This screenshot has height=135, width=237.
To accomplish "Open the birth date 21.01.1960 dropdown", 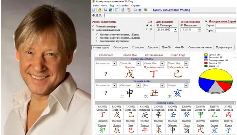I will click(175, 29).
